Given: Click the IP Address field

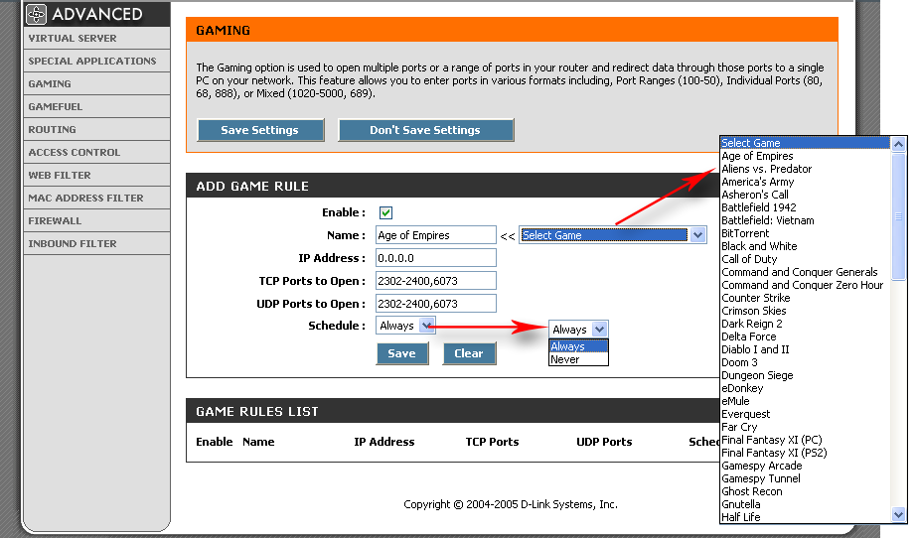Looking at the screenshot, I should [436, 258].
